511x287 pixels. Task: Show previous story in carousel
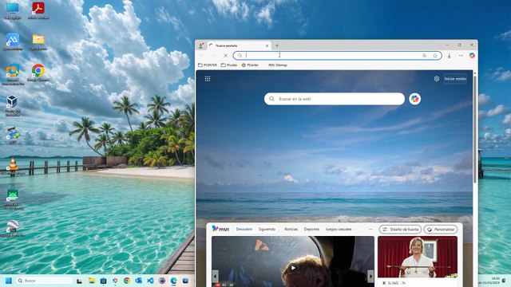coord(216,277)
